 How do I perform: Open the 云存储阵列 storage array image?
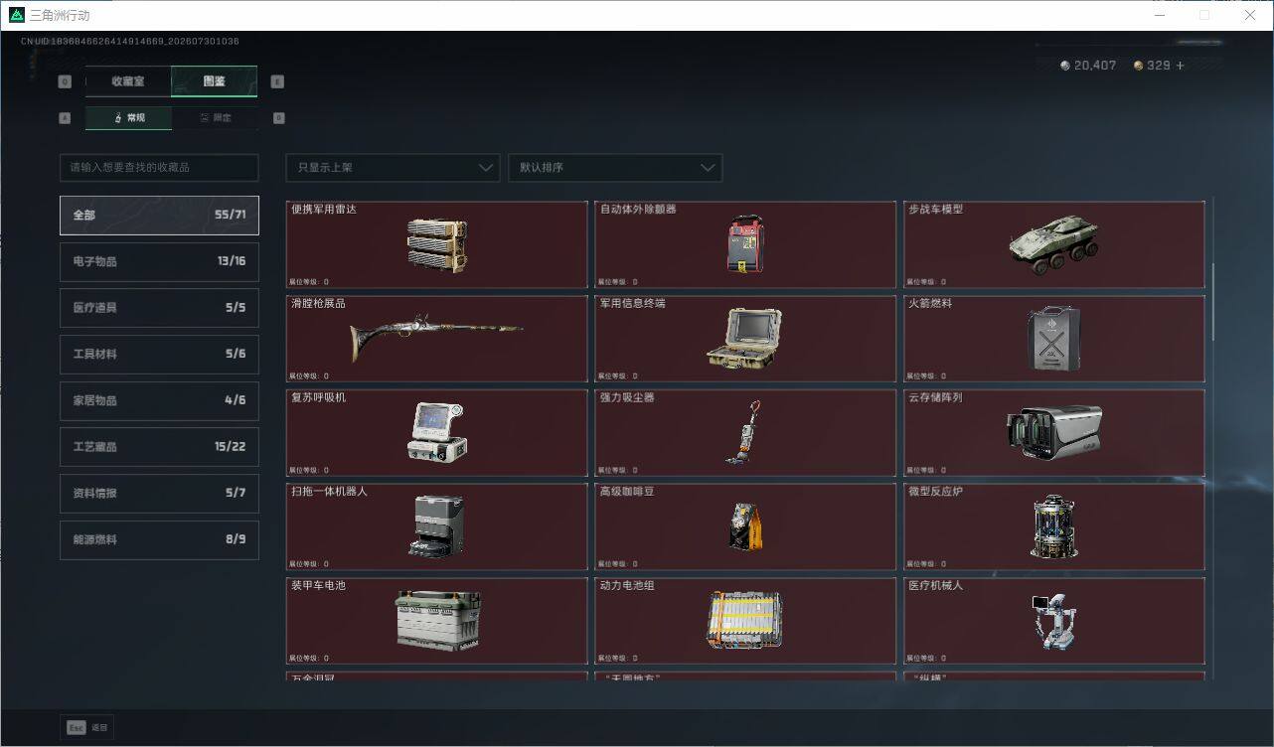coord(1053,432)
